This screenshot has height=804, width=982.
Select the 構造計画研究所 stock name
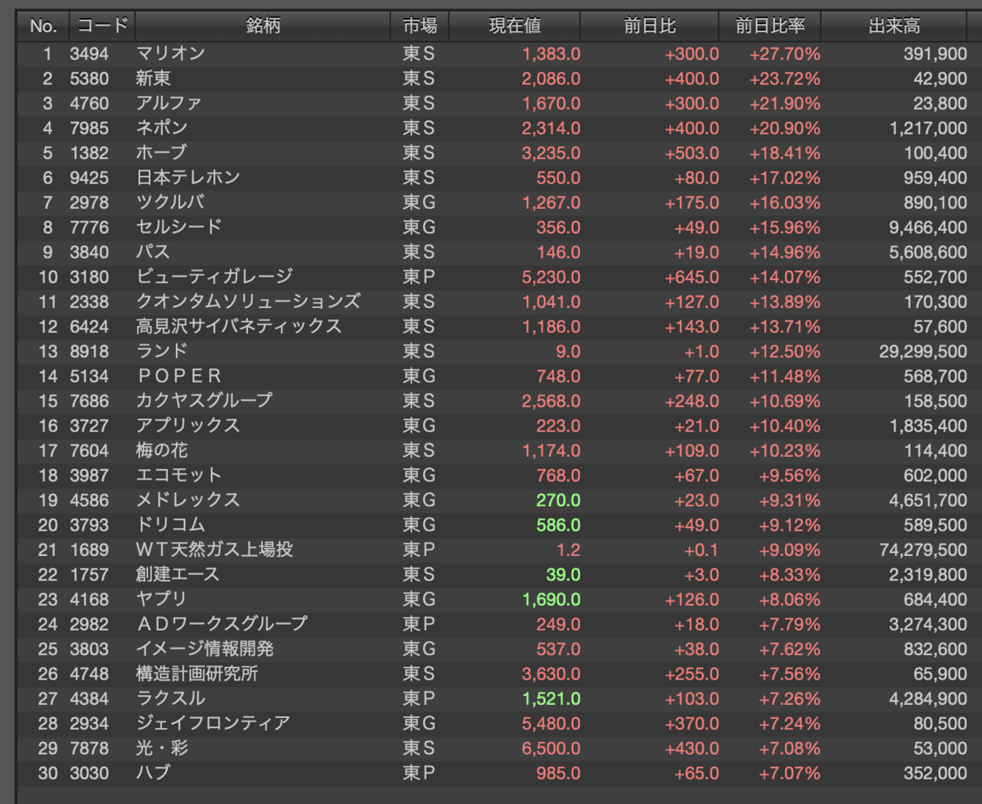[x=196, y=673]
